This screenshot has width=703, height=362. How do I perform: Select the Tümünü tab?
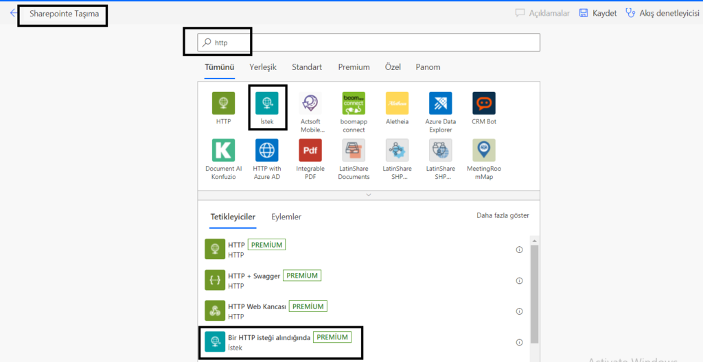click(x=220, y=67)
